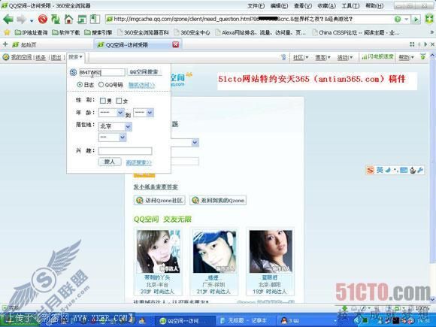
Task: Close the QQ空间 browser tab
Action: pyautogui.click(x=176, y=44)
